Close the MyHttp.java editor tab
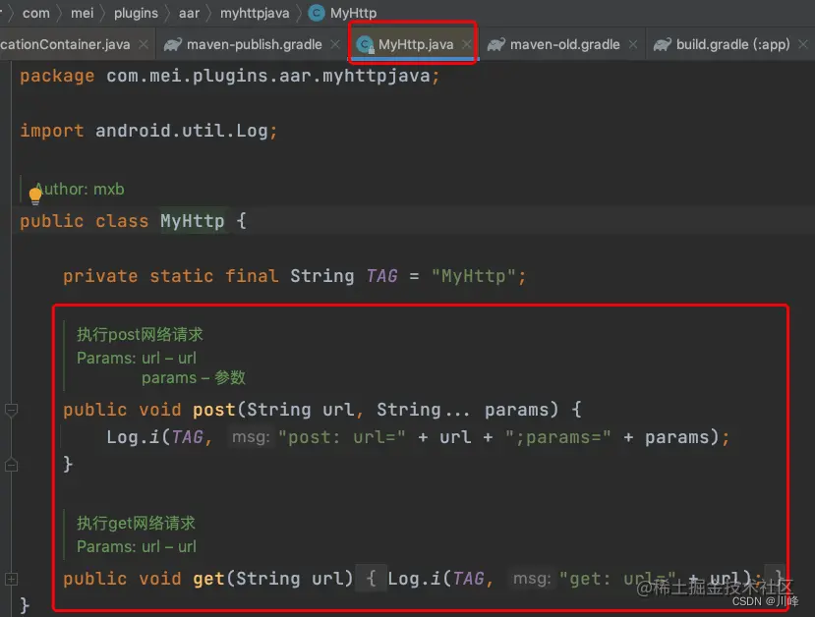Screen dimensions: 815x617 tap(467, 44)
